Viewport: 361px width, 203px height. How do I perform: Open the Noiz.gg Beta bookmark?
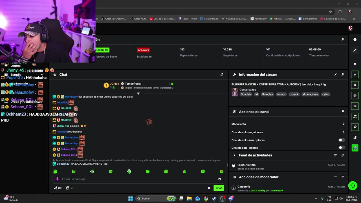point(234,19)
